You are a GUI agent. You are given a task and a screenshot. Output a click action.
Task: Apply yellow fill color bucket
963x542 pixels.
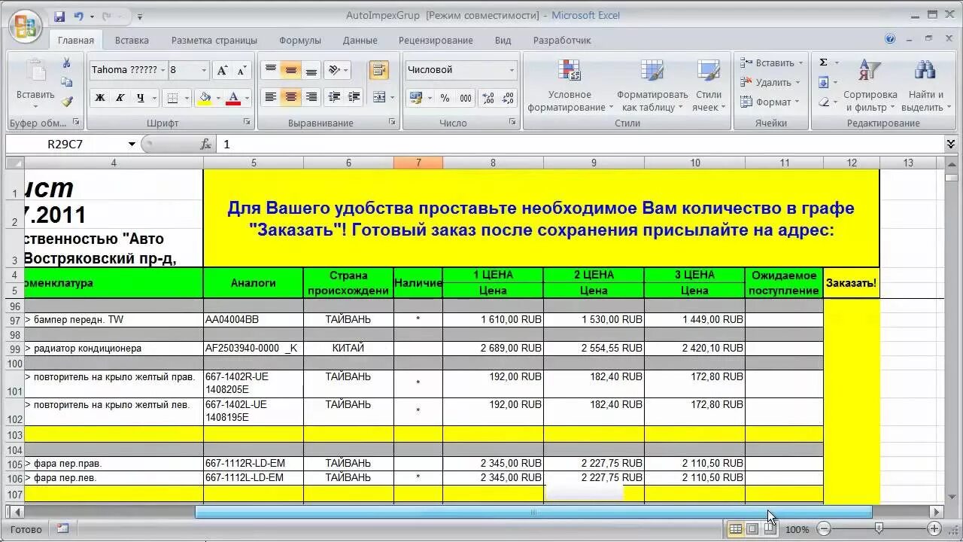(204, 97)
